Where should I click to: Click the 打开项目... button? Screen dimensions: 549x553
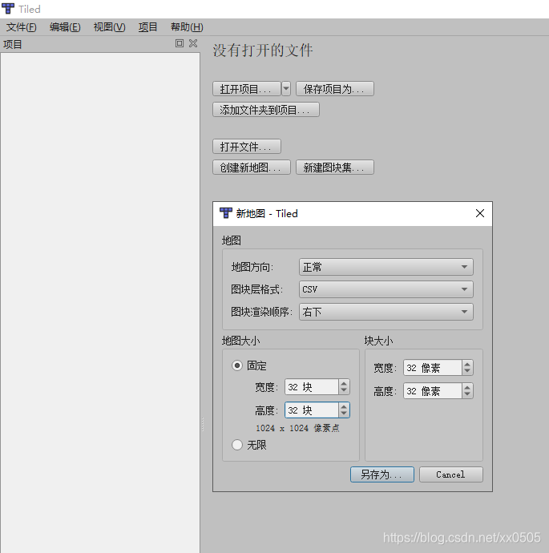(247, 88)
